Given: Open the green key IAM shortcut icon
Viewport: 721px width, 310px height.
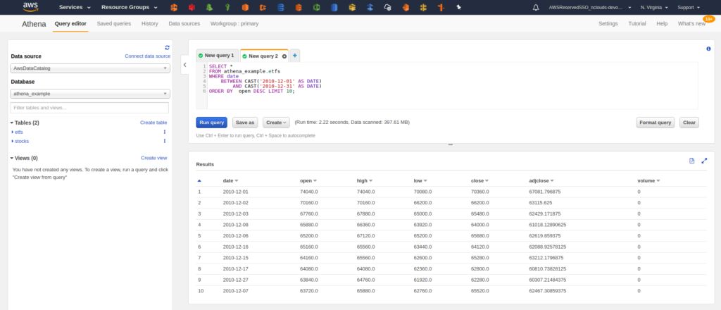Looking at the screenshot, I should (x=227, y=7).
